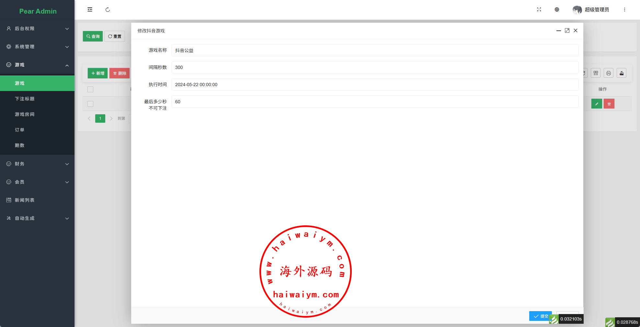This screenshot has width=640, height=327.
Task: Click the green 查询 search button
Action: [93, 36]
